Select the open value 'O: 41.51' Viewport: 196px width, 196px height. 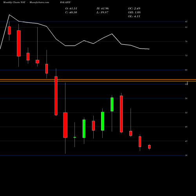click(71, 9)
